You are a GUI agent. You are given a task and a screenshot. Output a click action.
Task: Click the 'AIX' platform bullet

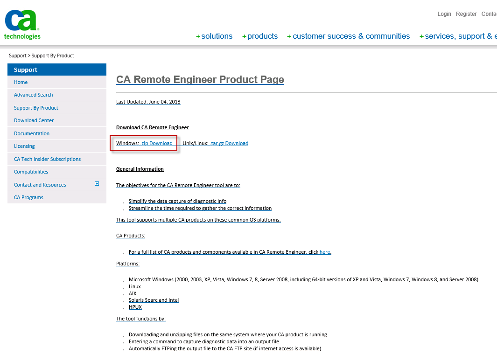coord(133,293)
